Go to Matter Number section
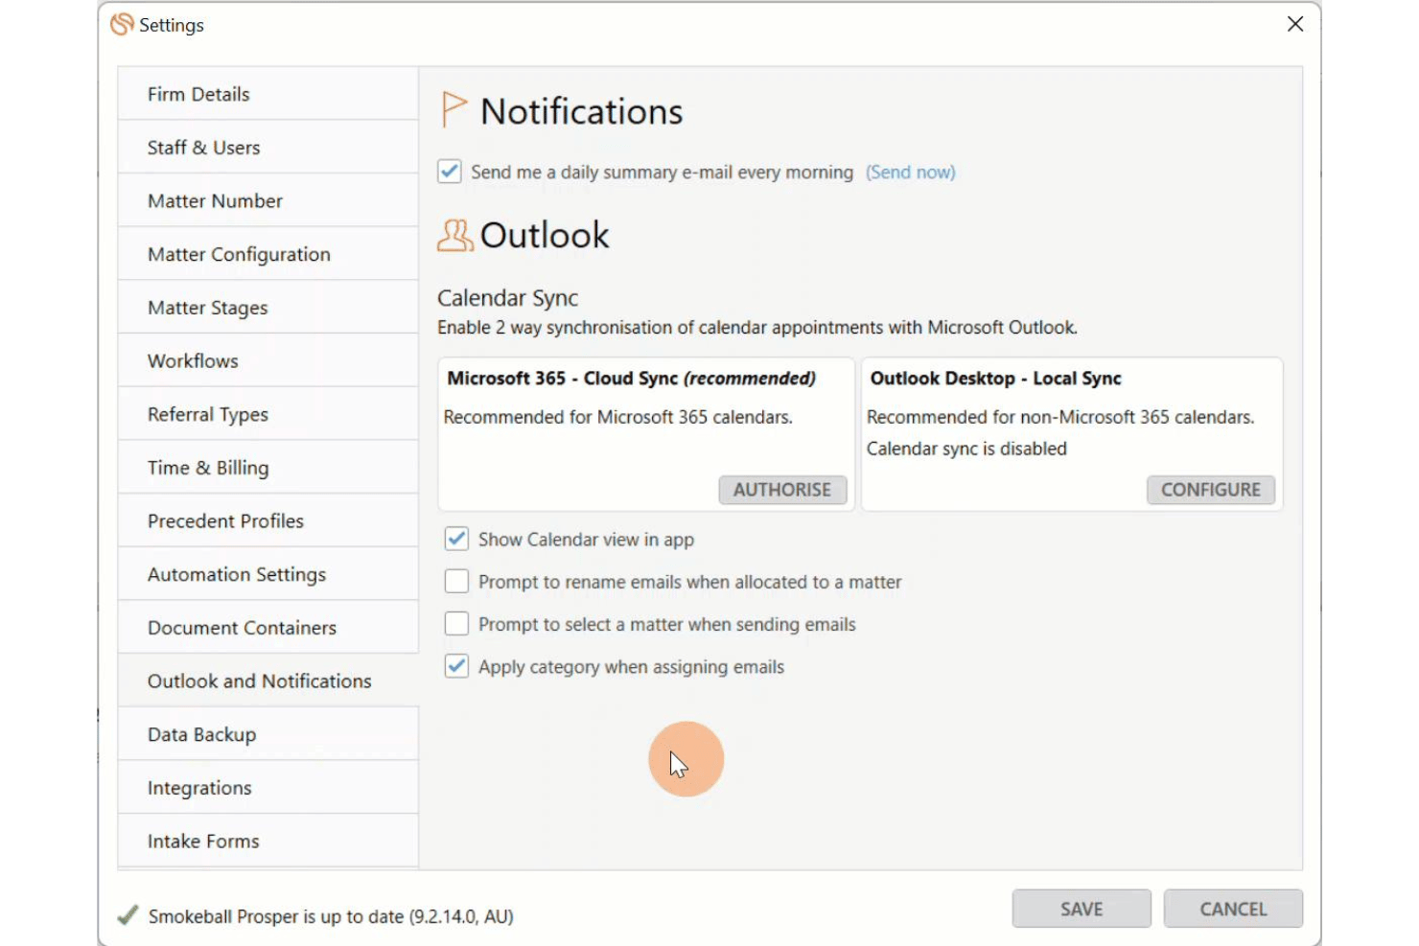The height and width of the screenshot is (946, 1419). coord(268,200)
